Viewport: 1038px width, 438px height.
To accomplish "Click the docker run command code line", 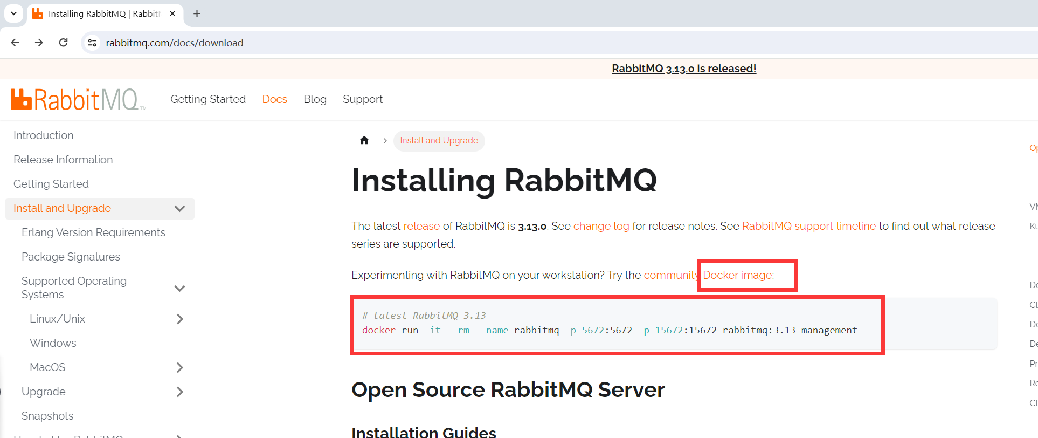I will point(610,330).
